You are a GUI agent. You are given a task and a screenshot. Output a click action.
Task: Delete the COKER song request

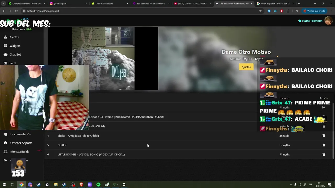(x=324, y=145)
